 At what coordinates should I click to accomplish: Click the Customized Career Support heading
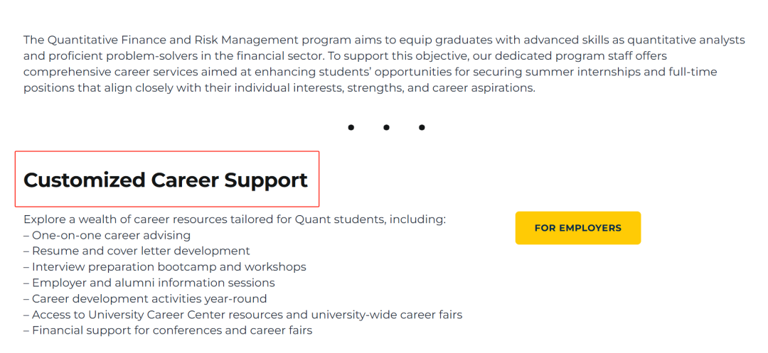coord(166,180)
